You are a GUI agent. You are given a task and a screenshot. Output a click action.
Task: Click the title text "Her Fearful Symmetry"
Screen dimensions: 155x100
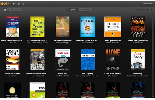(63, 41)
